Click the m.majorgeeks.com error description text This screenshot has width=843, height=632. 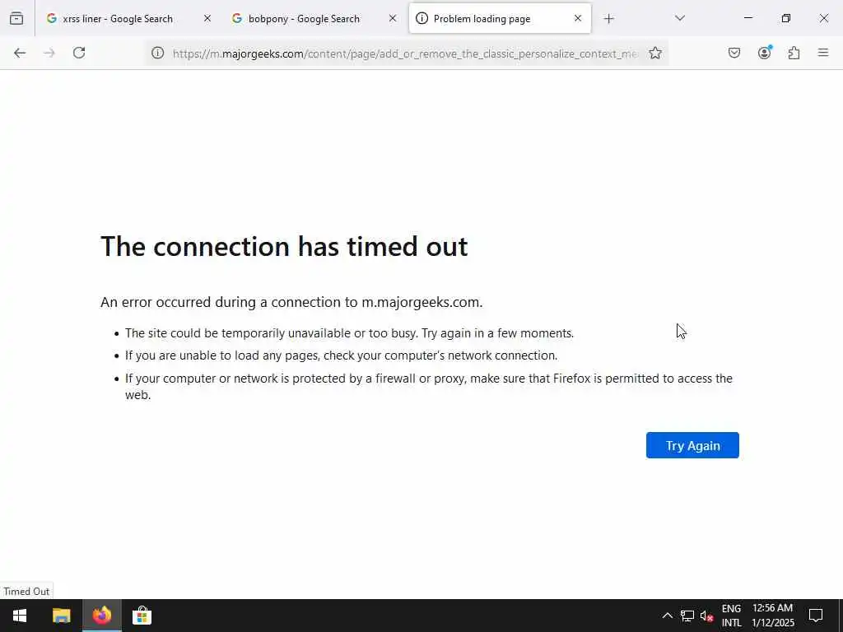pyautogui.click(x=291, y=302)
